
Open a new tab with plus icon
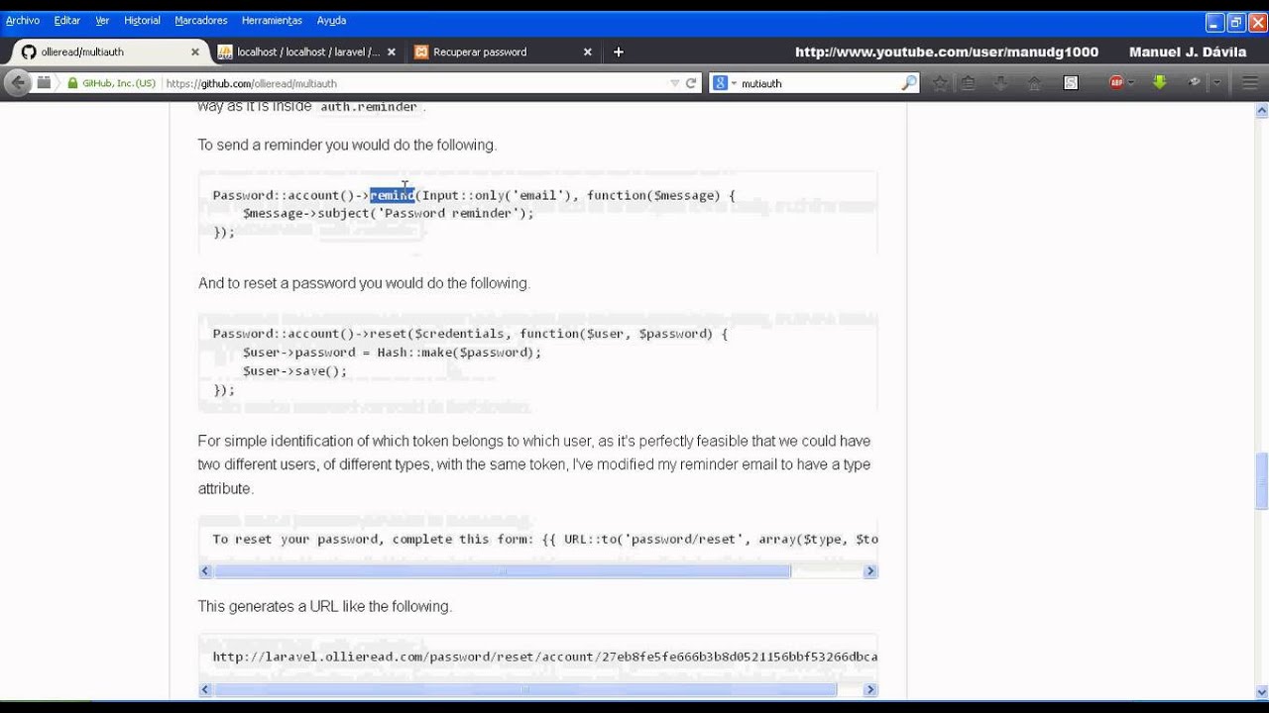619,51
